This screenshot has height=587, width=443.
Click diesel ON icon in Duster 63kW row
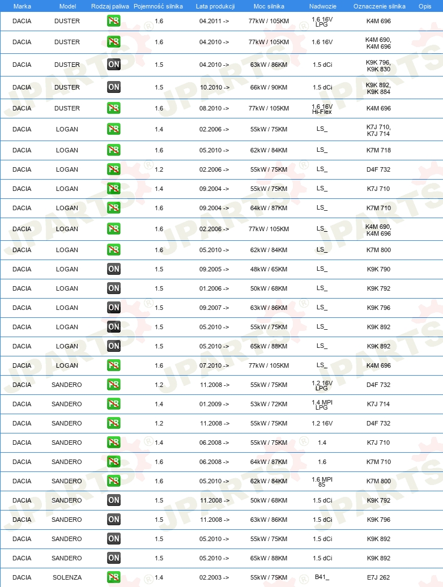[114, 65]
